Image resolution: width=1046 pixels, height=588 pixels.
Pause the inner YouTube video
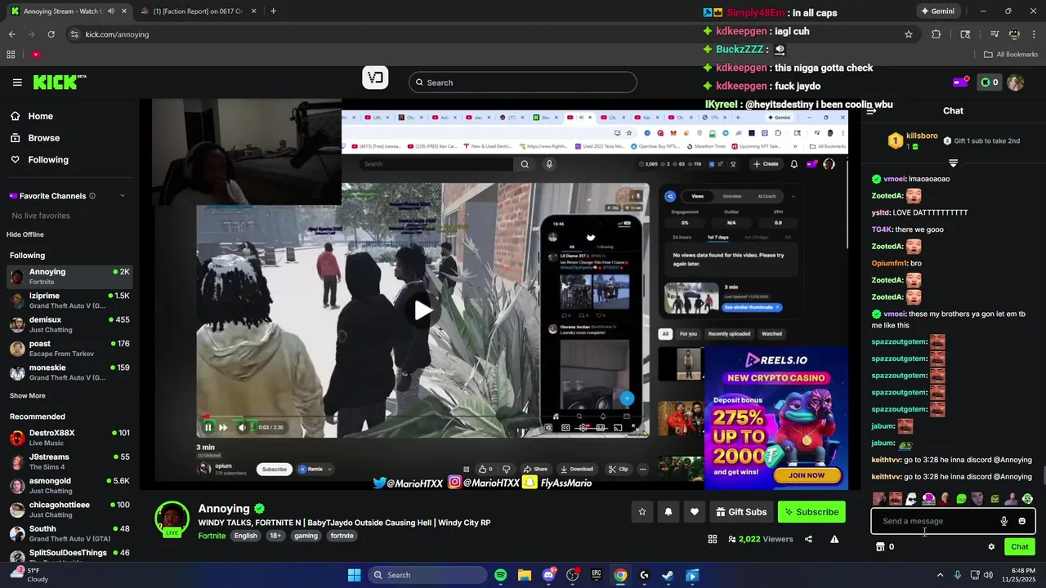tap(208, 427)
